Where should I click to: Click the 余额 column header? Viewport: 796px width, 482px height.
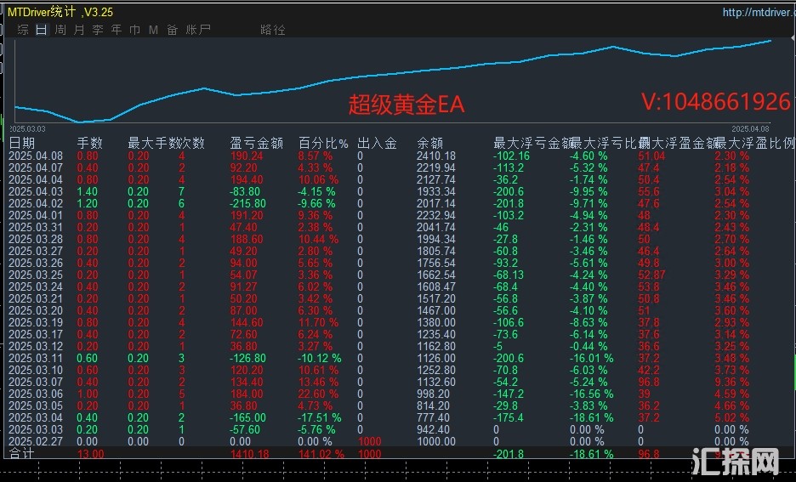[430, 144]
